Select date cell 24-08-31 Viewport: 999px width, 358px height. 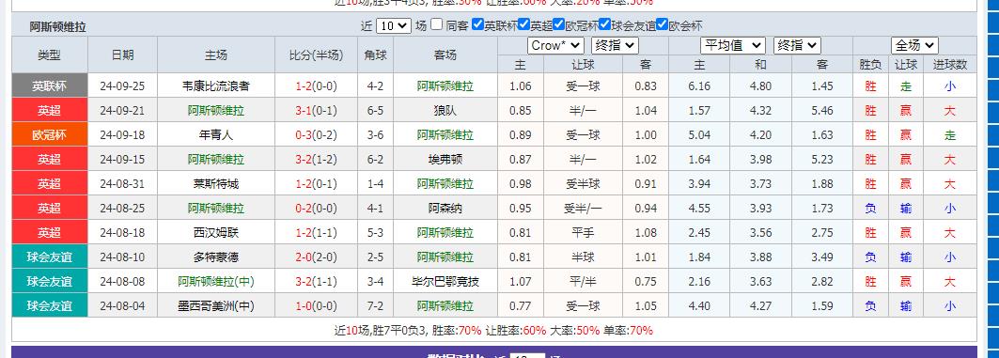click(122, 184)
